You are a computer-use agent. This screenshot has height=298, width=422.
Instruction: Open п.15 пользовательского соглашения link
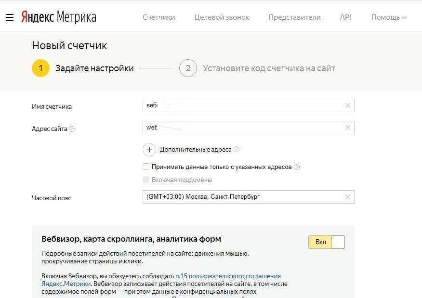pos(228,276)
